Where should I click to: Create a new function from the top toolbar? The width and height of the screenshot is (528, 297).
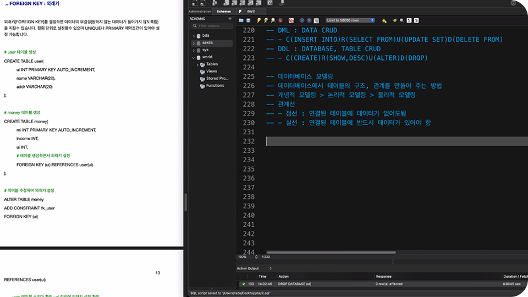(258, 3)
